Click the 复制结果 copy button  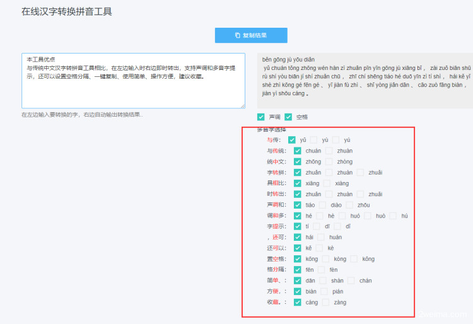point(251,35)
